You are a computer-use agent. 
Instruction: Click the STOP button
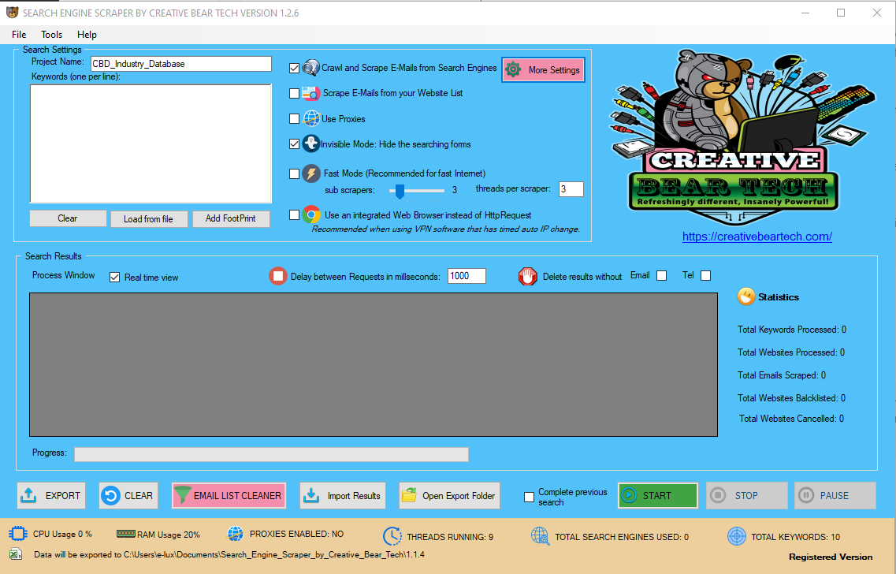tap(746, 495)
